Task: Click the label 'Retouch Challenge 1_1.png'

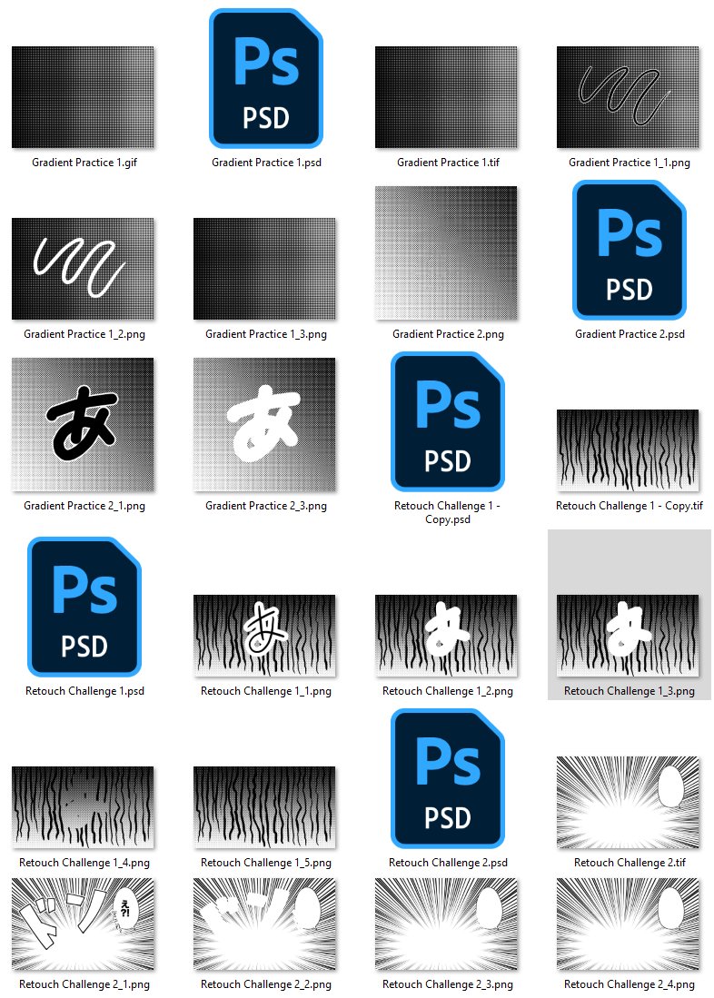Action: point(266,690)
